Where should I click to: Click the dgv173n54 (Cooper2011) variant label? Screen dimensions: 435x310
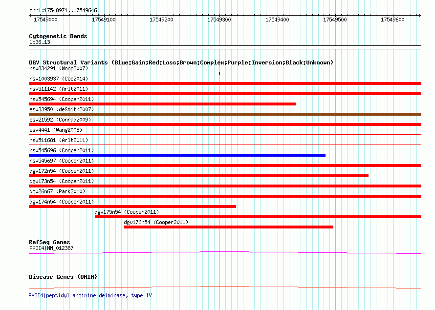[62, 181]
